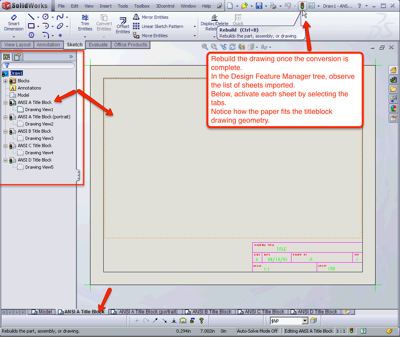The height and width of the screenshot is (337, 400).
Task: Switch to the View Layout tab
Action: (x=17, y=45)
